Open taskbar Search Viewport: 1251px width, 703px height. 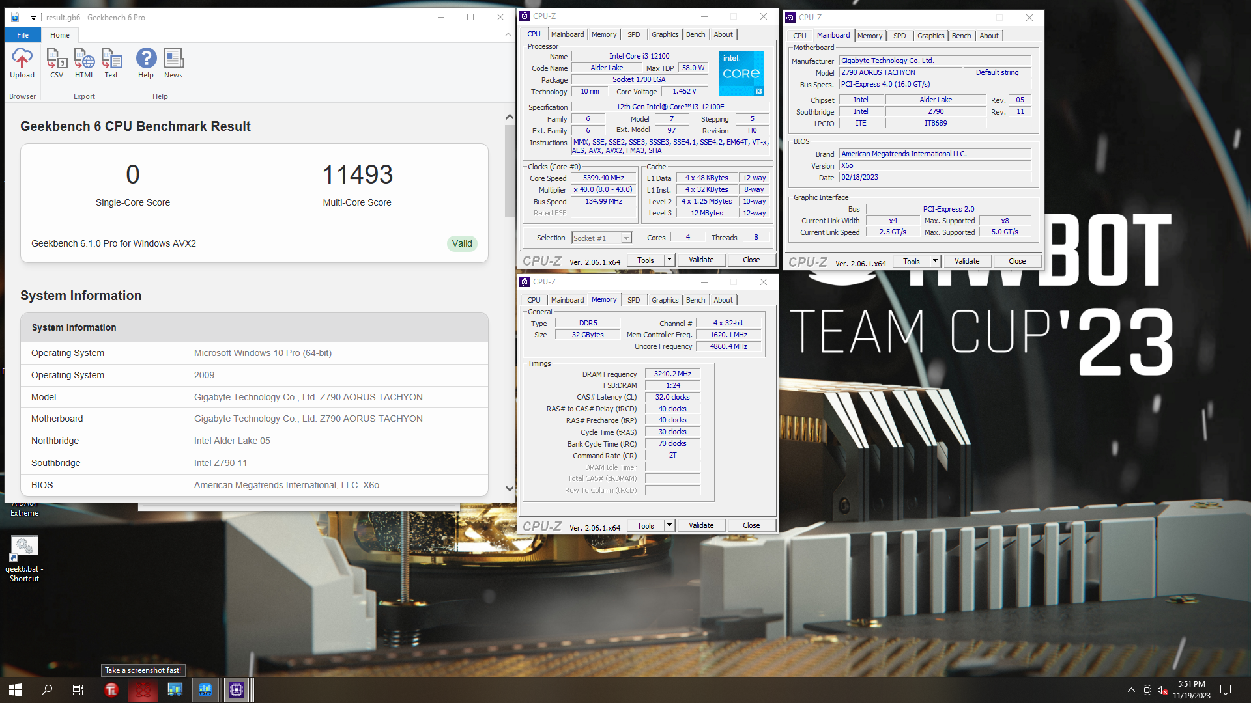(47, 689)
